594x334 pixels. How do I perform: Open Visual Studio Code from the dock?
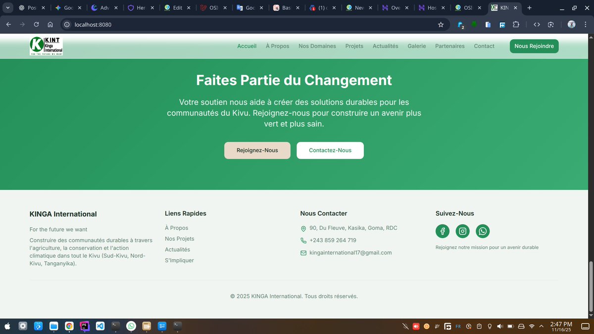click(100, 326)
